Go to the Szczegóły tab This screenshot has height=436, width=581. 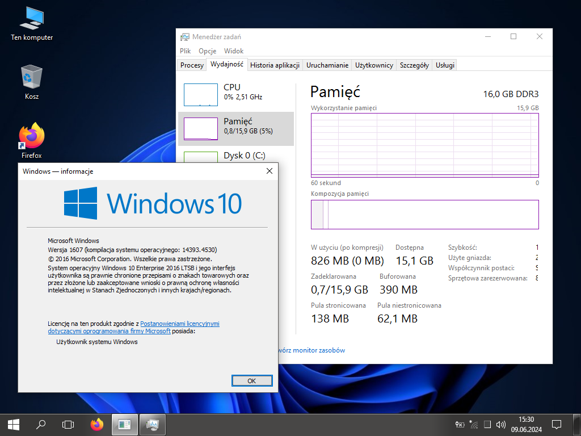click(x=414, y=65)
